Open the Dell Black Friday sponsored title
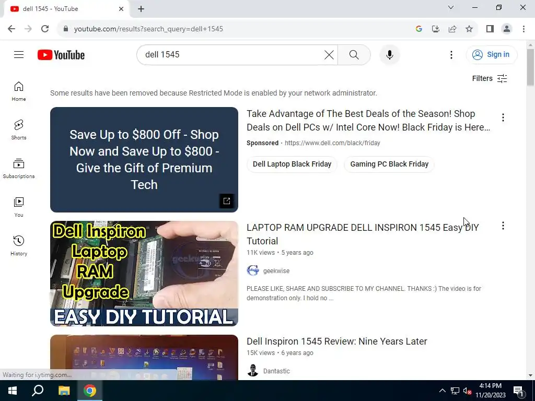Screen dimensions: 535x401 coord(368,121)
